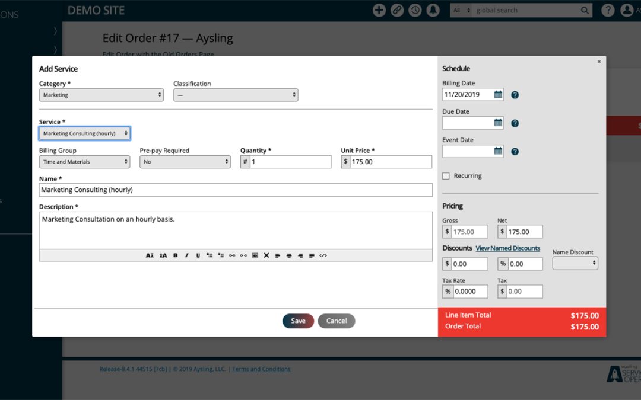The width and height of the screenshot is (641, 400).
Task: Open the Due Date calendar picker
Action: pyautogui.click(x=498, y=123)
